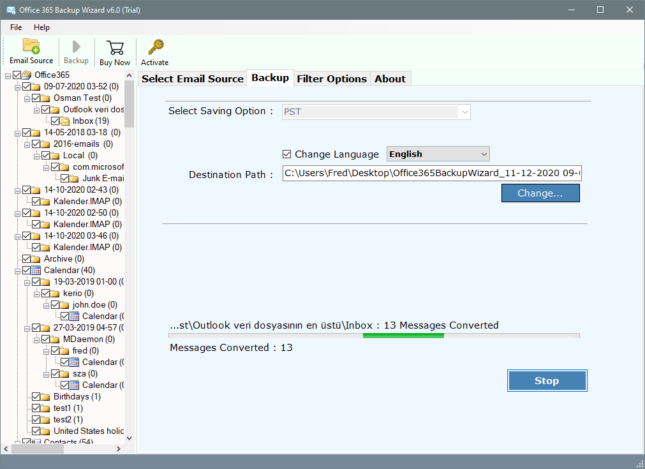
Task: Click the folder tree vertical scrollbar thumb
Action: [129, 103]
